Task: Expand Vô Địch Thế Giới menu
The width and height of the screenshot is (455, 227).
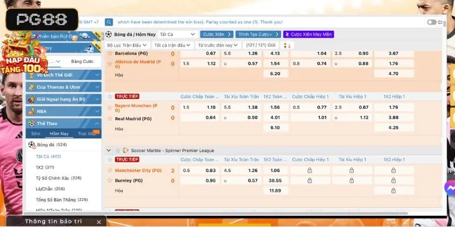Action: click(63, 75)
